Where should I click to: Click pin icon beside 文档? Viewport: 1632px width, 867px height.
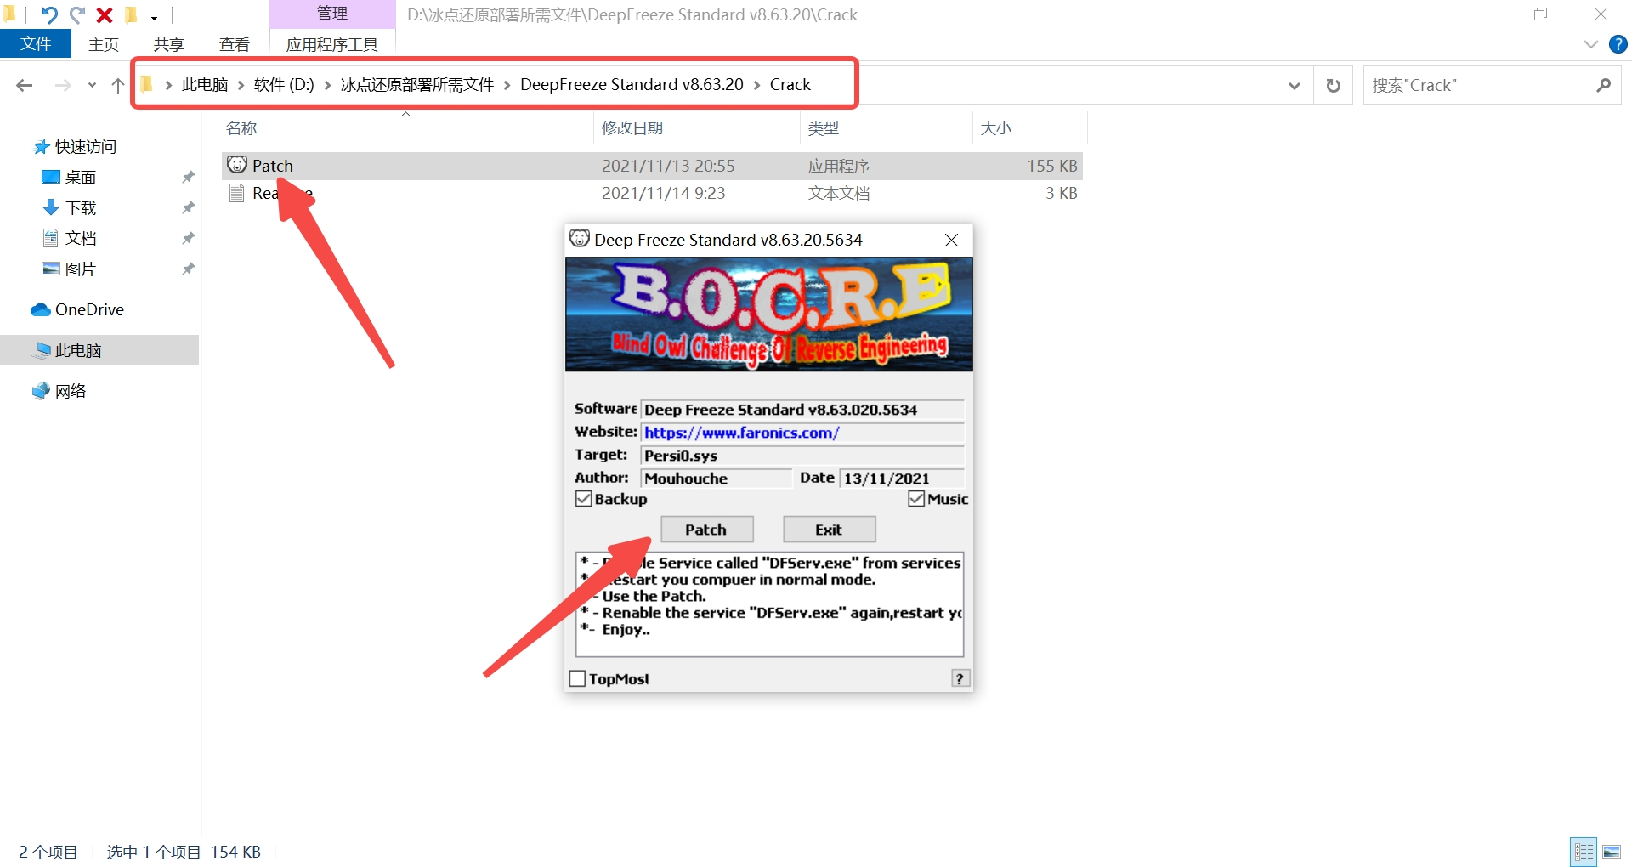pyautogui.click(x=188, y=238)
